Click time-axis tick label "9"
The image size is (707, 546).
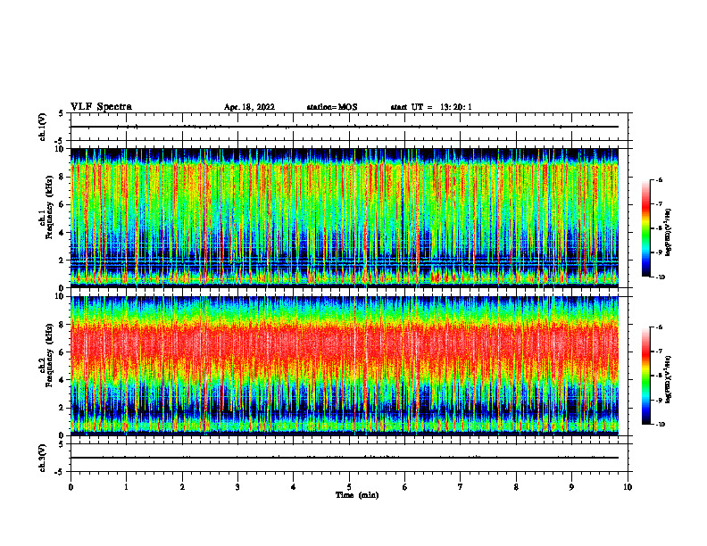pyautogui.click(x=571, y=487)
